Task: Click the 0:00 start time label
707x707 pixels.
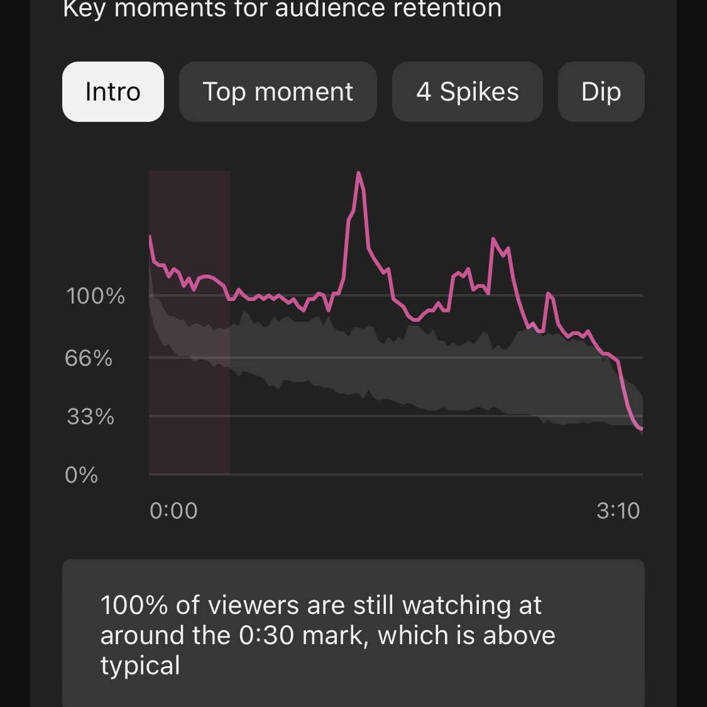Action: (173, 511)
